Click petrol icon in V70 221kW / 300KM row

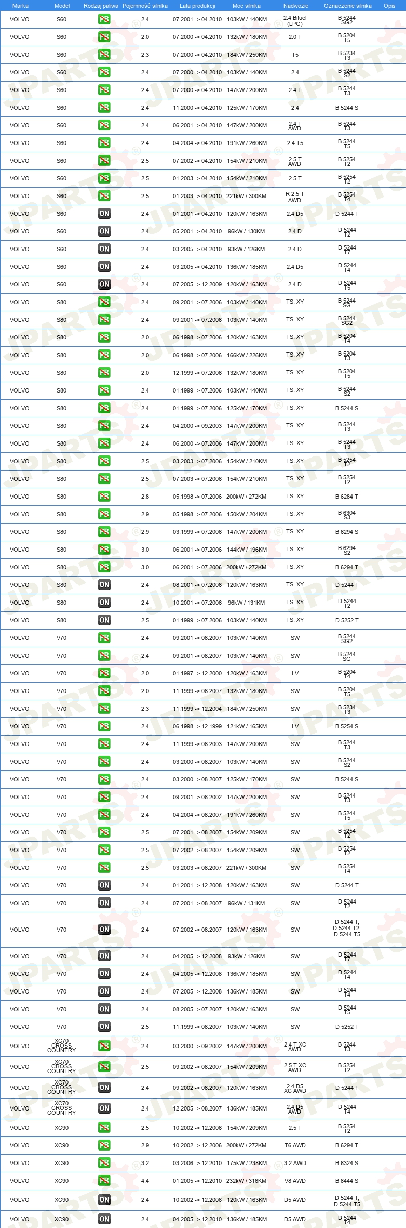(104, 868)
